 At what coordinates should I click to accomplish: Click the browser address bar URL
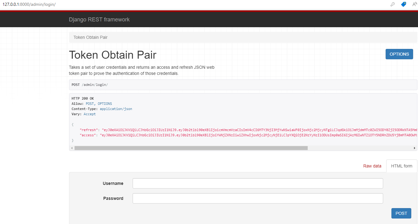point(29,5)
